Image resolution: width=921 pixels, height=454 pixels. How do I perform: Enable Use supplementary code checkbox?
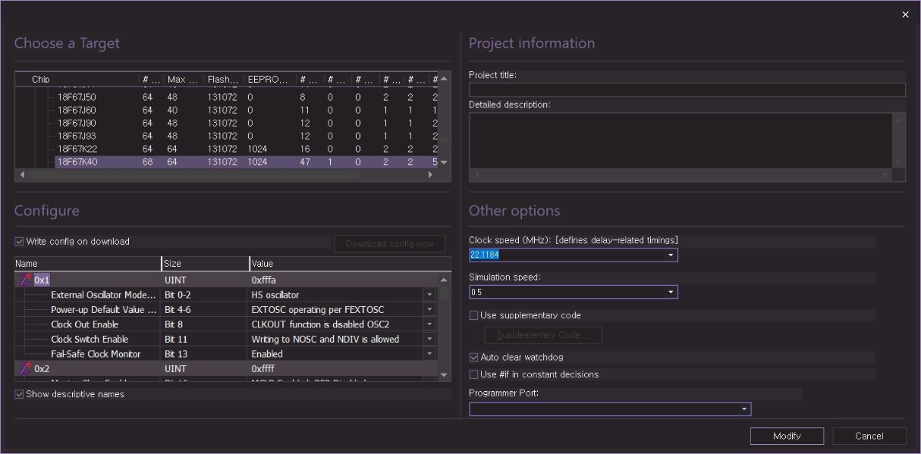click(x=474, y=315)
